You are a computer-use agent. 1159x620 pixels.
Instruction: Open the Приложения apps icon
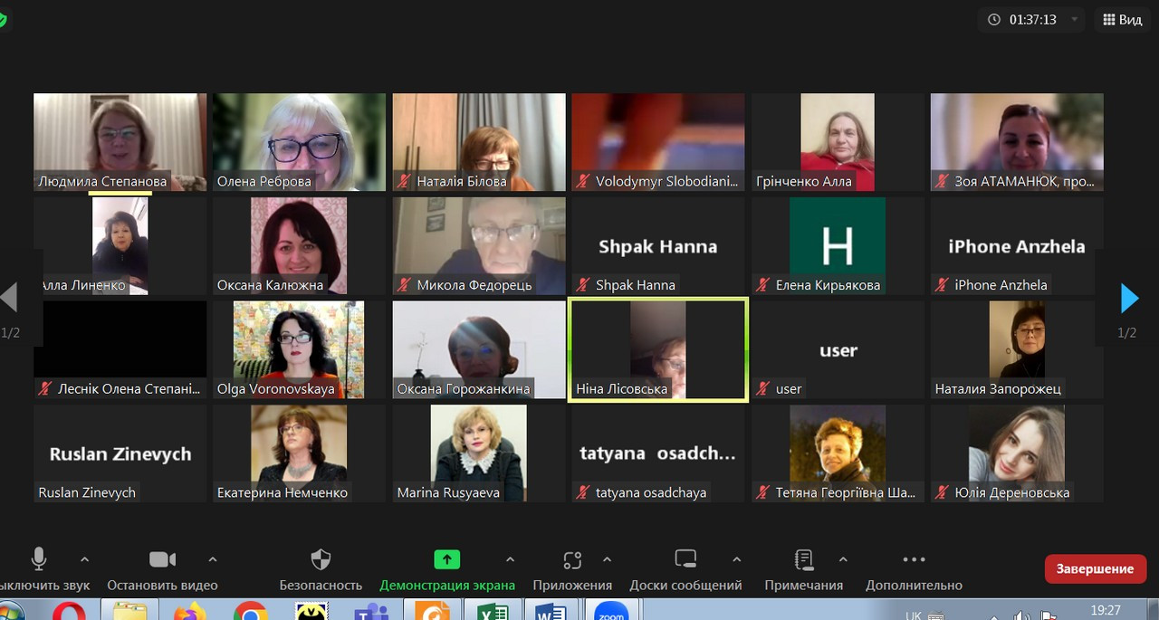[x=572, y=559]
